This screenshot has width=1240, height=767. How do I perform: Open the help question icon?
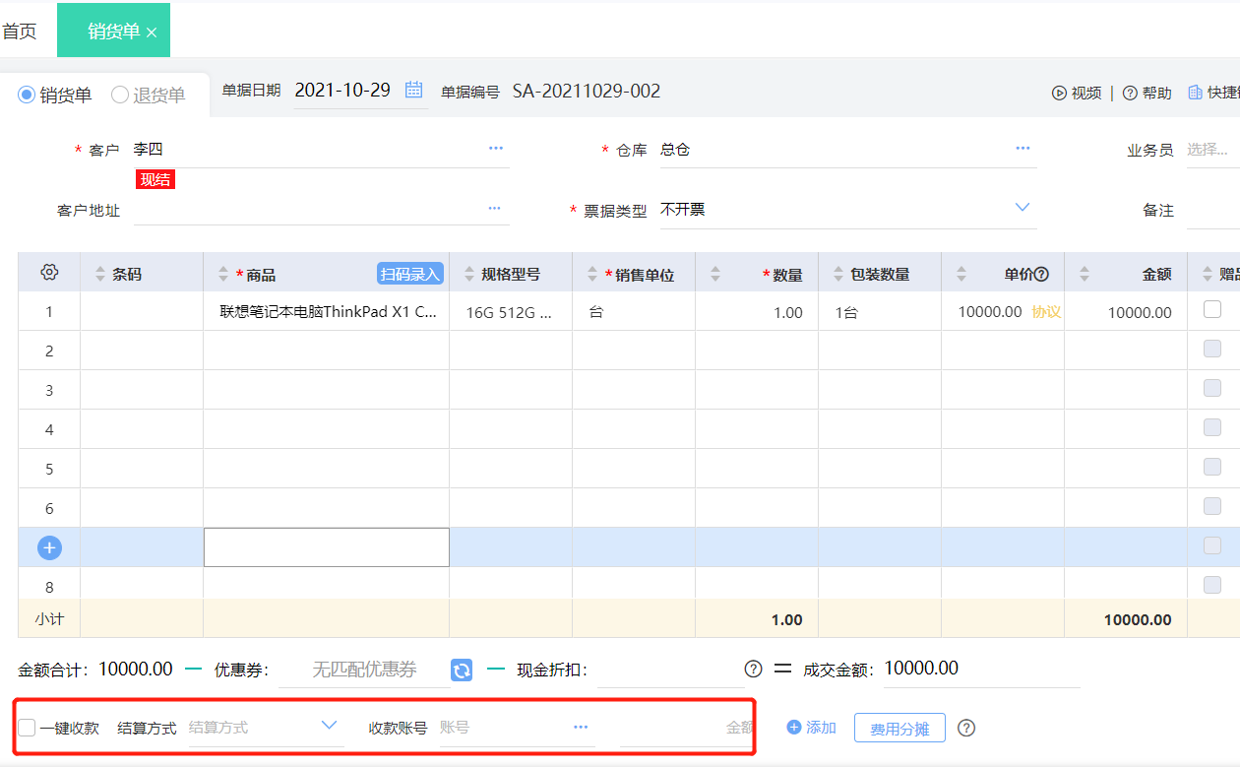pos(1130,93)
